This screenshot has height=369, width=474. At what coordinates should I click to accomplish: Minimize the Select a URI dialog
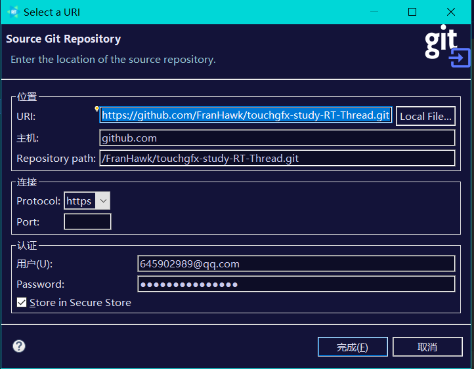(374, 12)
